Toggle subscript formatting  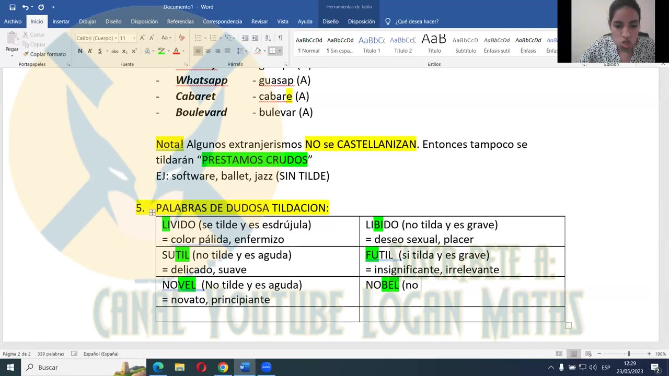125,51
